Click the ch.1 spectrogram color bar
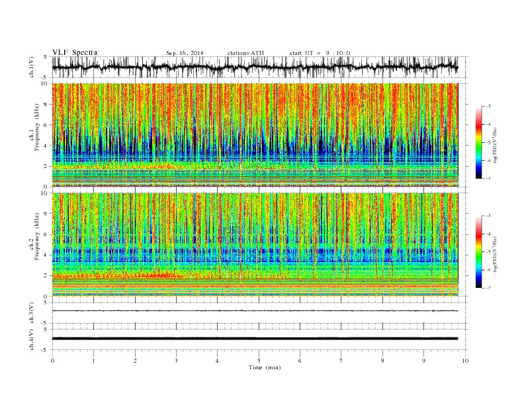The image size is (524, 405). [x=479, y=142]
